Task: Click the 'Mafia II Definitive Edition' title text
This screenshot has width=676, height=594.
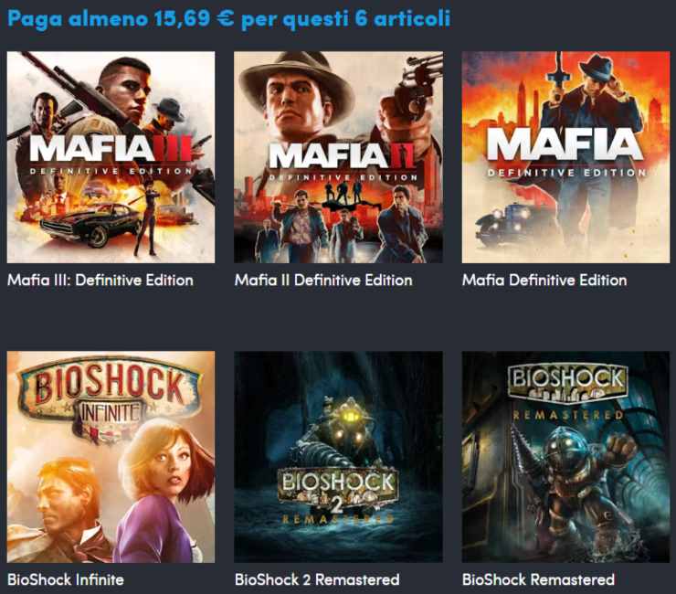Action: (323, 281)
